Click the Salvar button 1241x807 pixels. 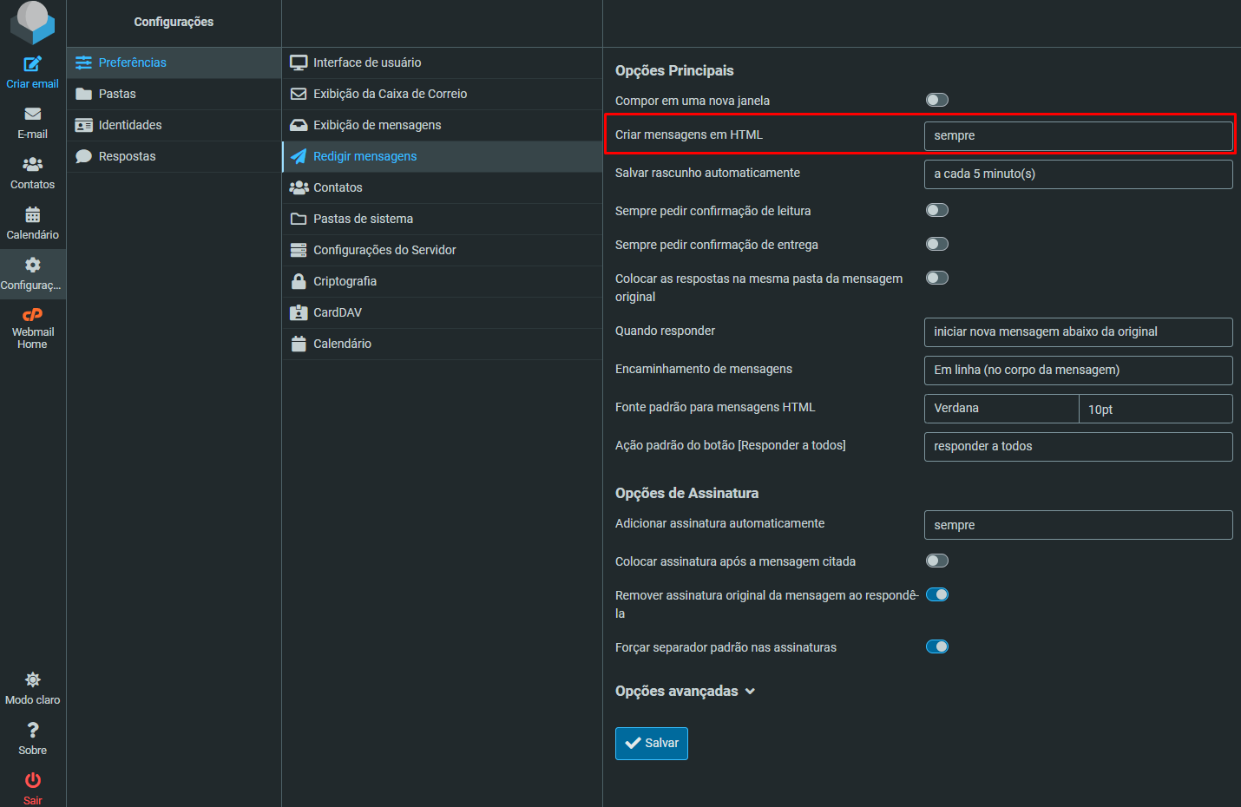click(x=651, y=744)
